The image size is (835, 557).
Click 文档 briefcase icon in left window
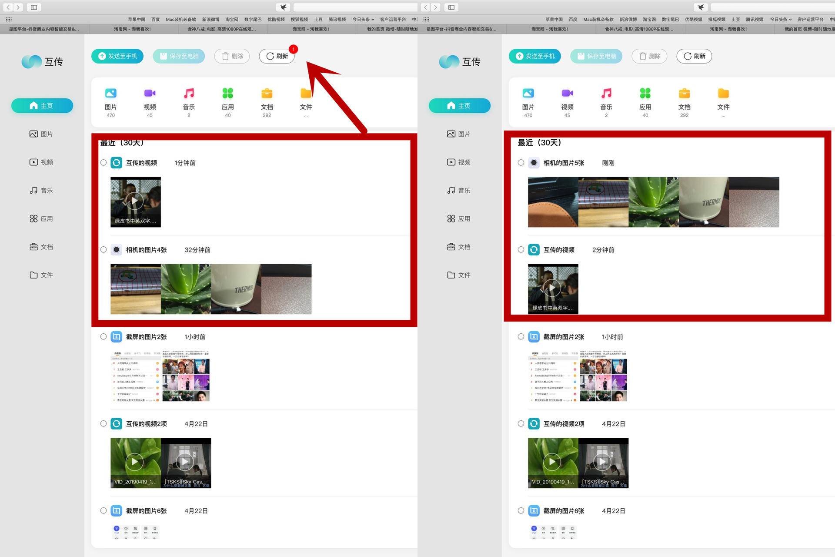point(267,93)
